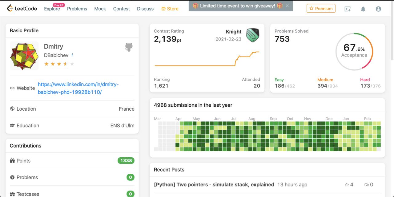Click the 2021-02-23 date under Knight
Image resolution: width=394 pixels, height=197 pixels.
coord(228,39)
